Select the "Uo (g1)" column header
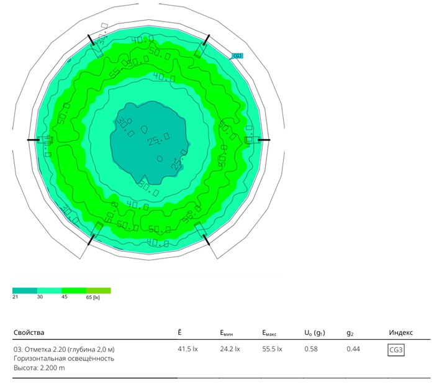 (315, 333)
